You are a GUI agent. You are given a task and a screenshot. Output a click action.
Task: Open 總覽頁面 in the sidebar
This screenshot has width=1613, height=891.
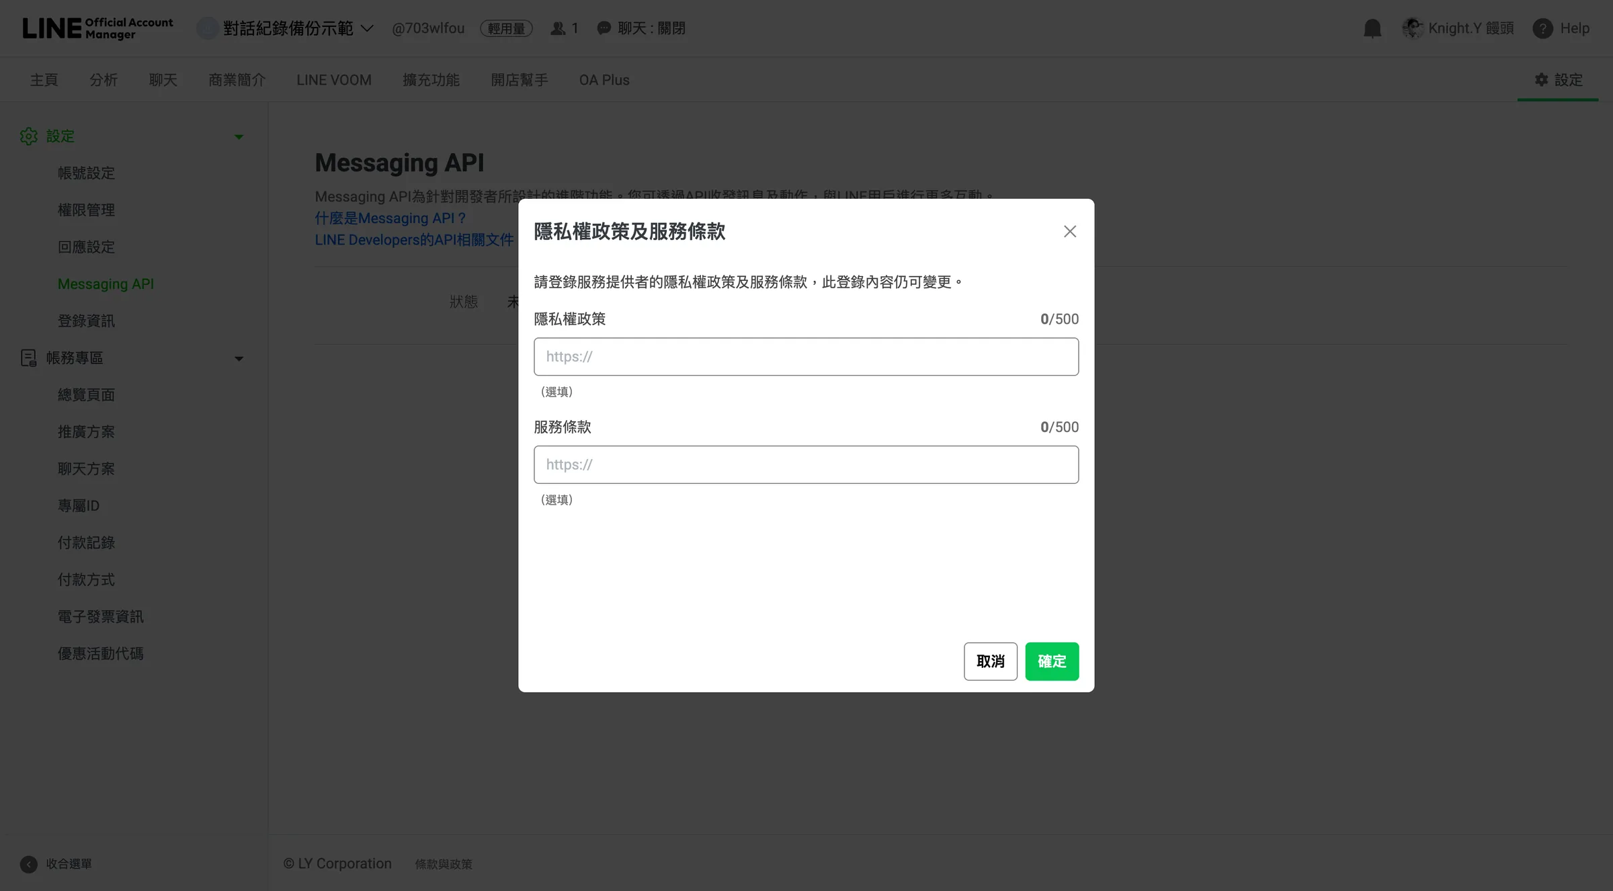(x=86, y=395)
